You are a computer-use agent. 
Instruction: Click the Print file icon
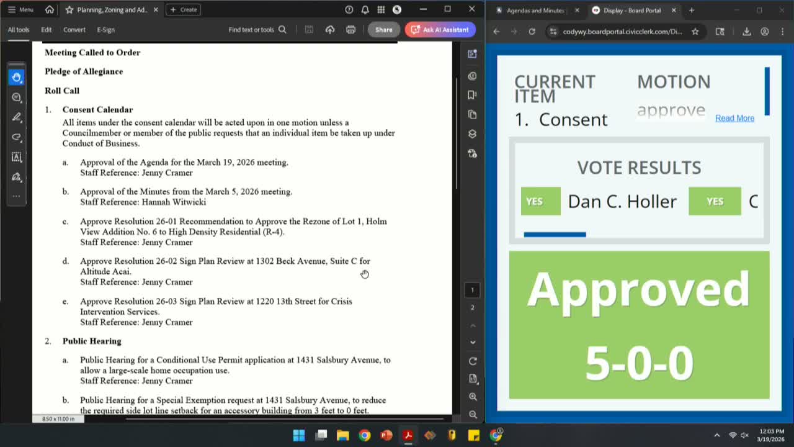350,30
